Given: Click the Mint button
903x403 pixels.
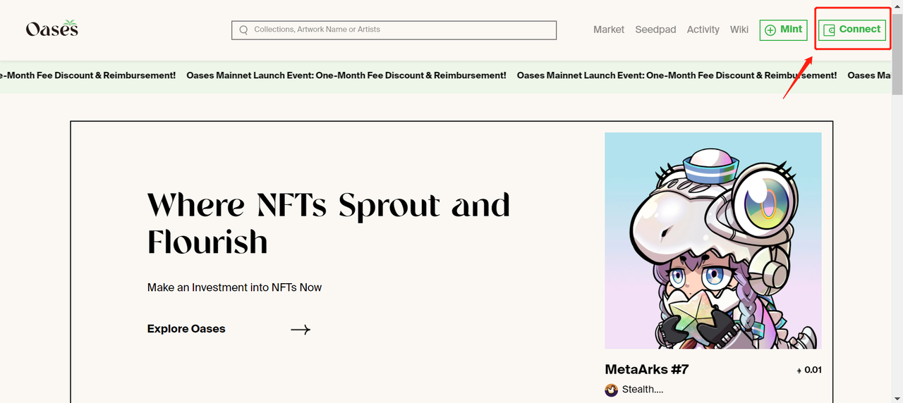Looking at the screenshot, I should click(784, 30).
